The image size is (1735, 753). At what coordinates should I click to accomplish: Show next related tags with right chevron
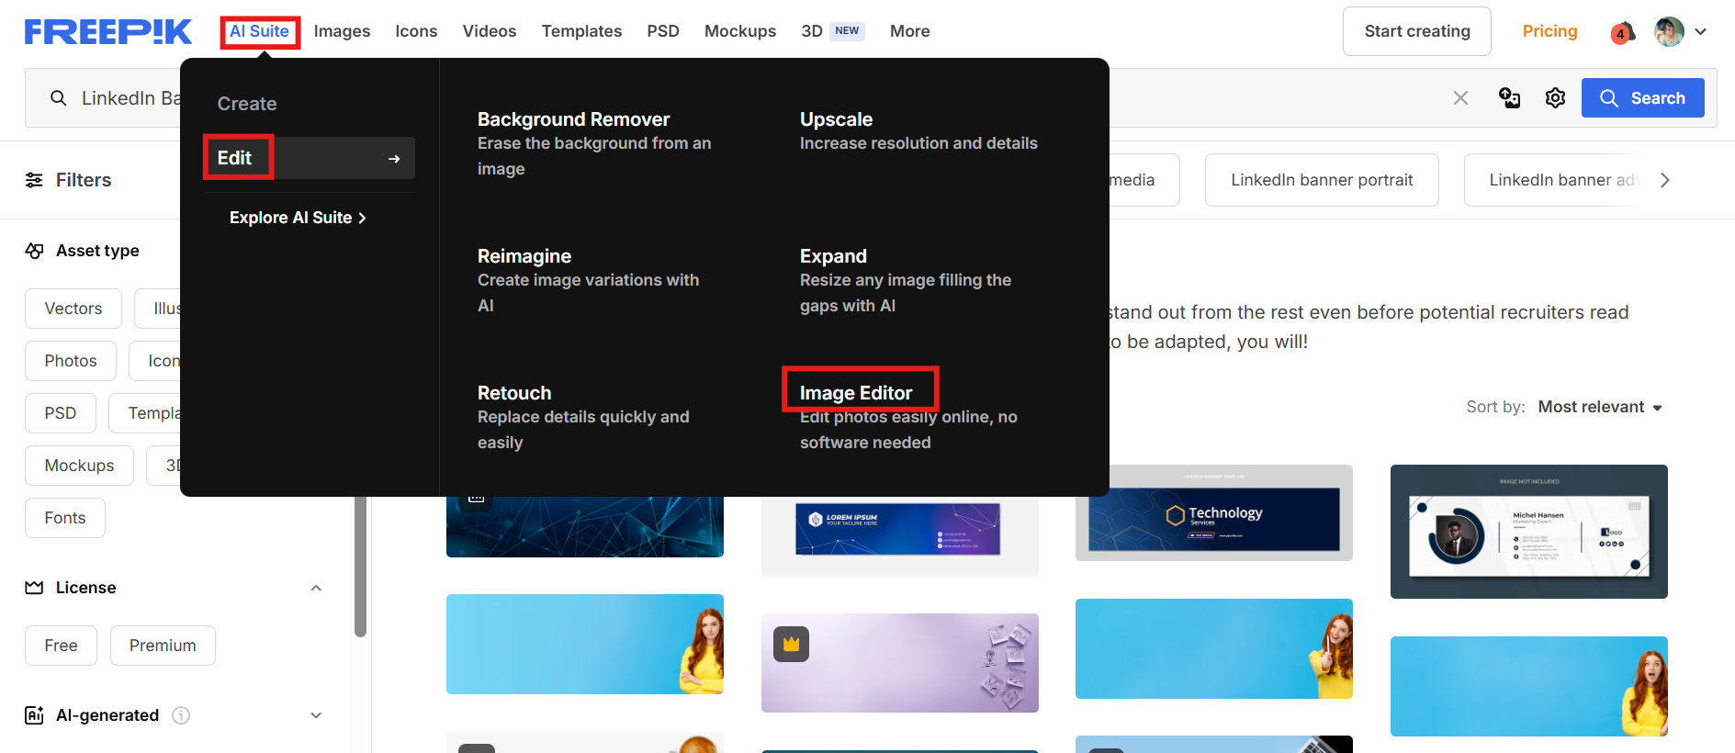(1665, 180)
